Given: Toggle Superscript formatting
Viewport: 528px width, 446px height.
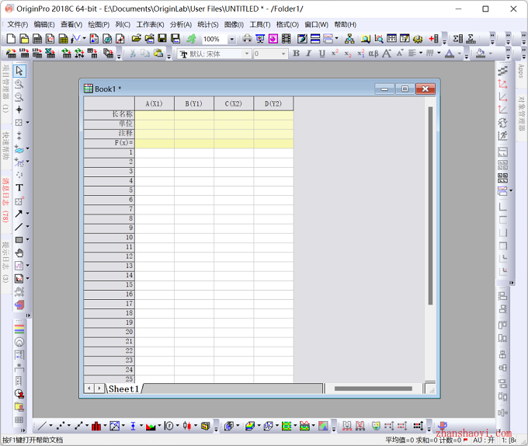Looking at the screenshot, I should (x=335, y=53).
